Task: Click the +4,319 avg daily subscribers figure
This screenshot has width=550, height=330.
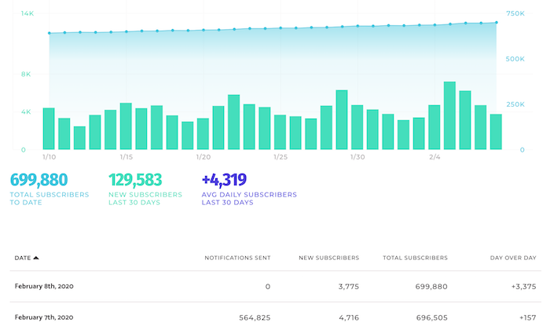Action: pyautogui.click(x=224, y=180)
